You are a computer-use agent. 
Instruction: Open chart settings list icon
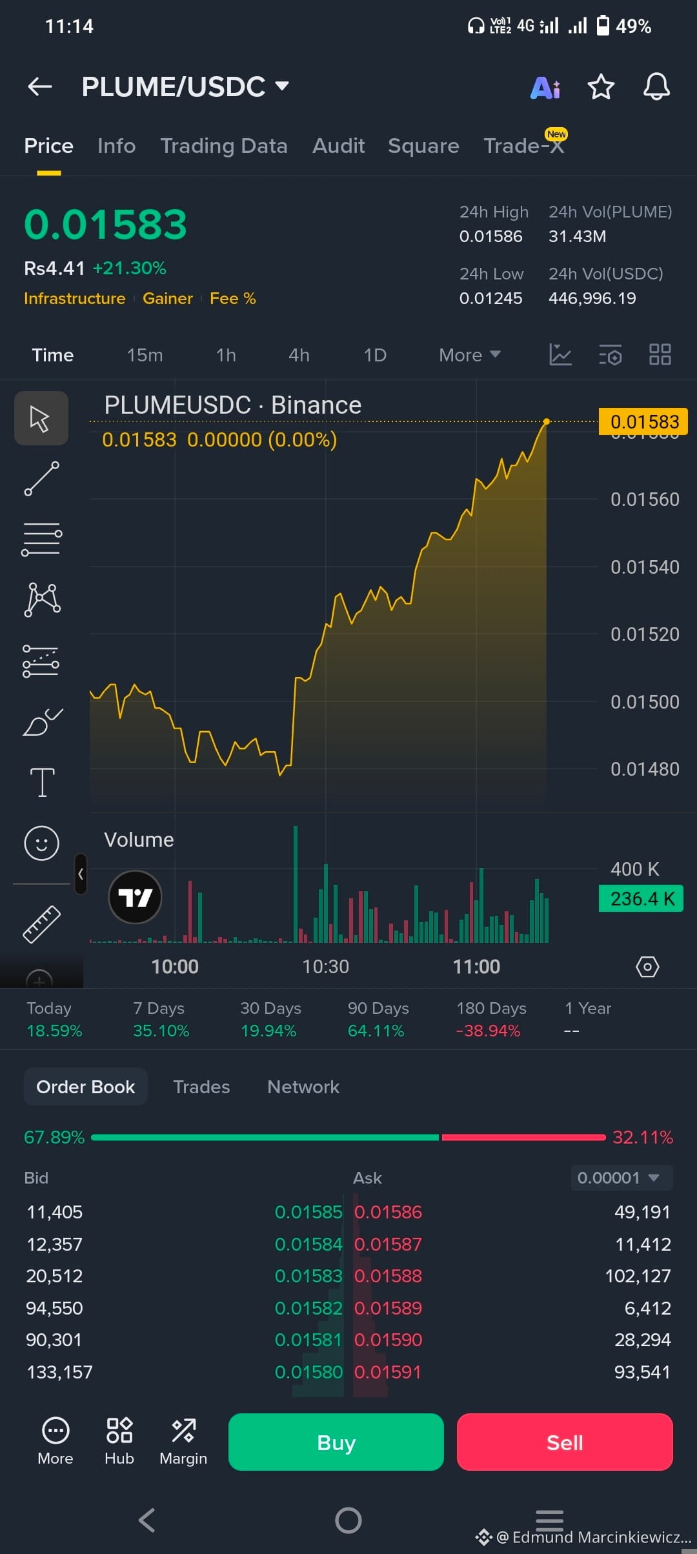coord(610,354)
